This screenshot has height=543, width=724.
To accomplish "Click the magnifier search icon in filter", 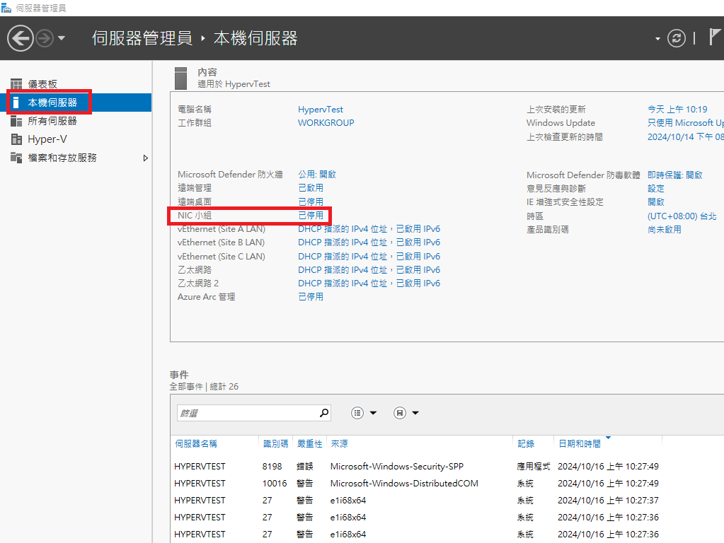I will (324, 413).
